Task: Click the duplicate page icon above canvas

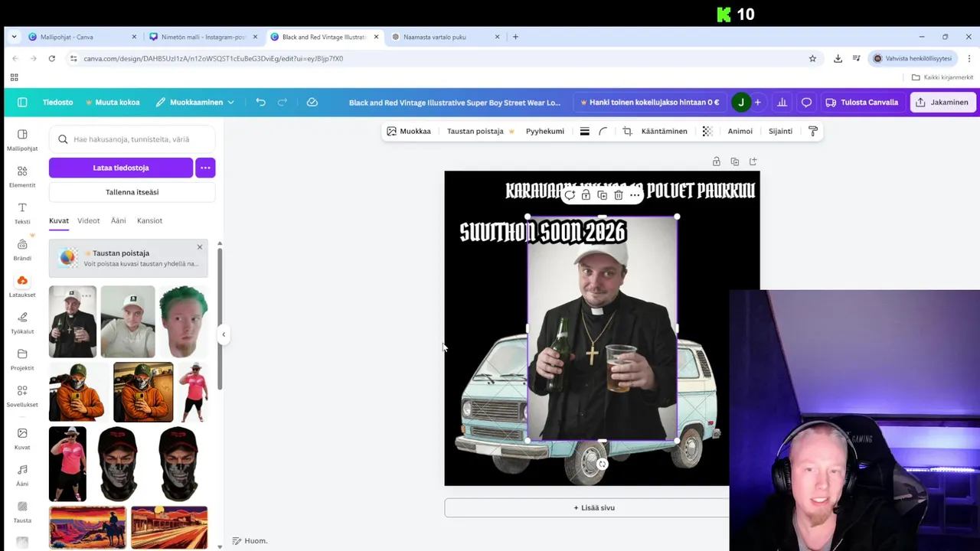Action: pyautogui.click(x=735, y=161)
